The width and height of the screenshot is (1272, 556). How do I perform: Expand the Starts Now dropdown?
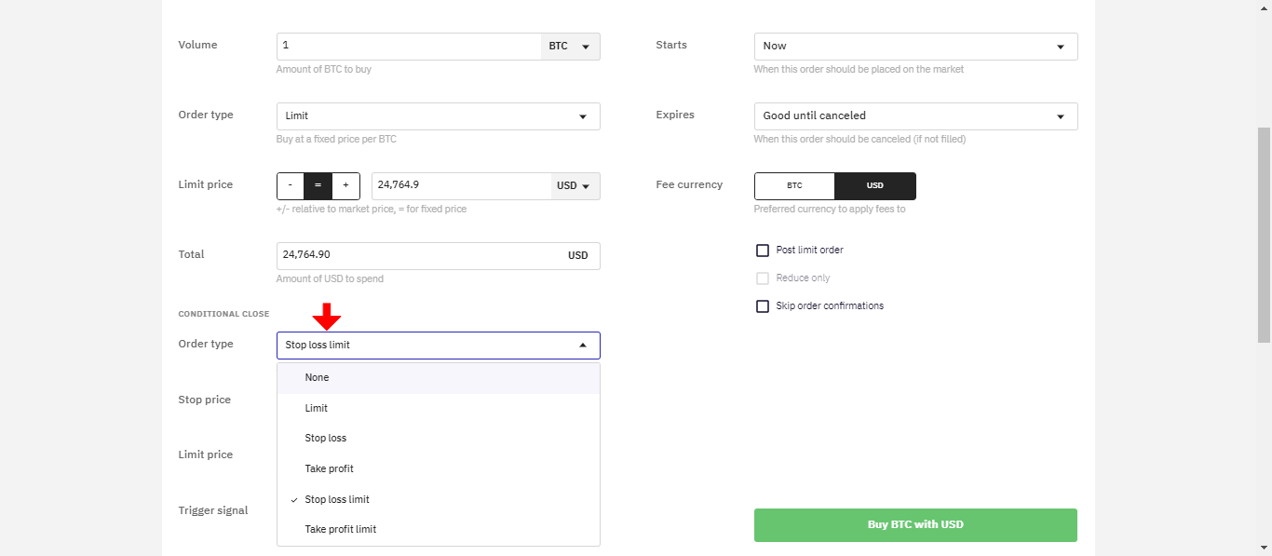click(915, 47)
